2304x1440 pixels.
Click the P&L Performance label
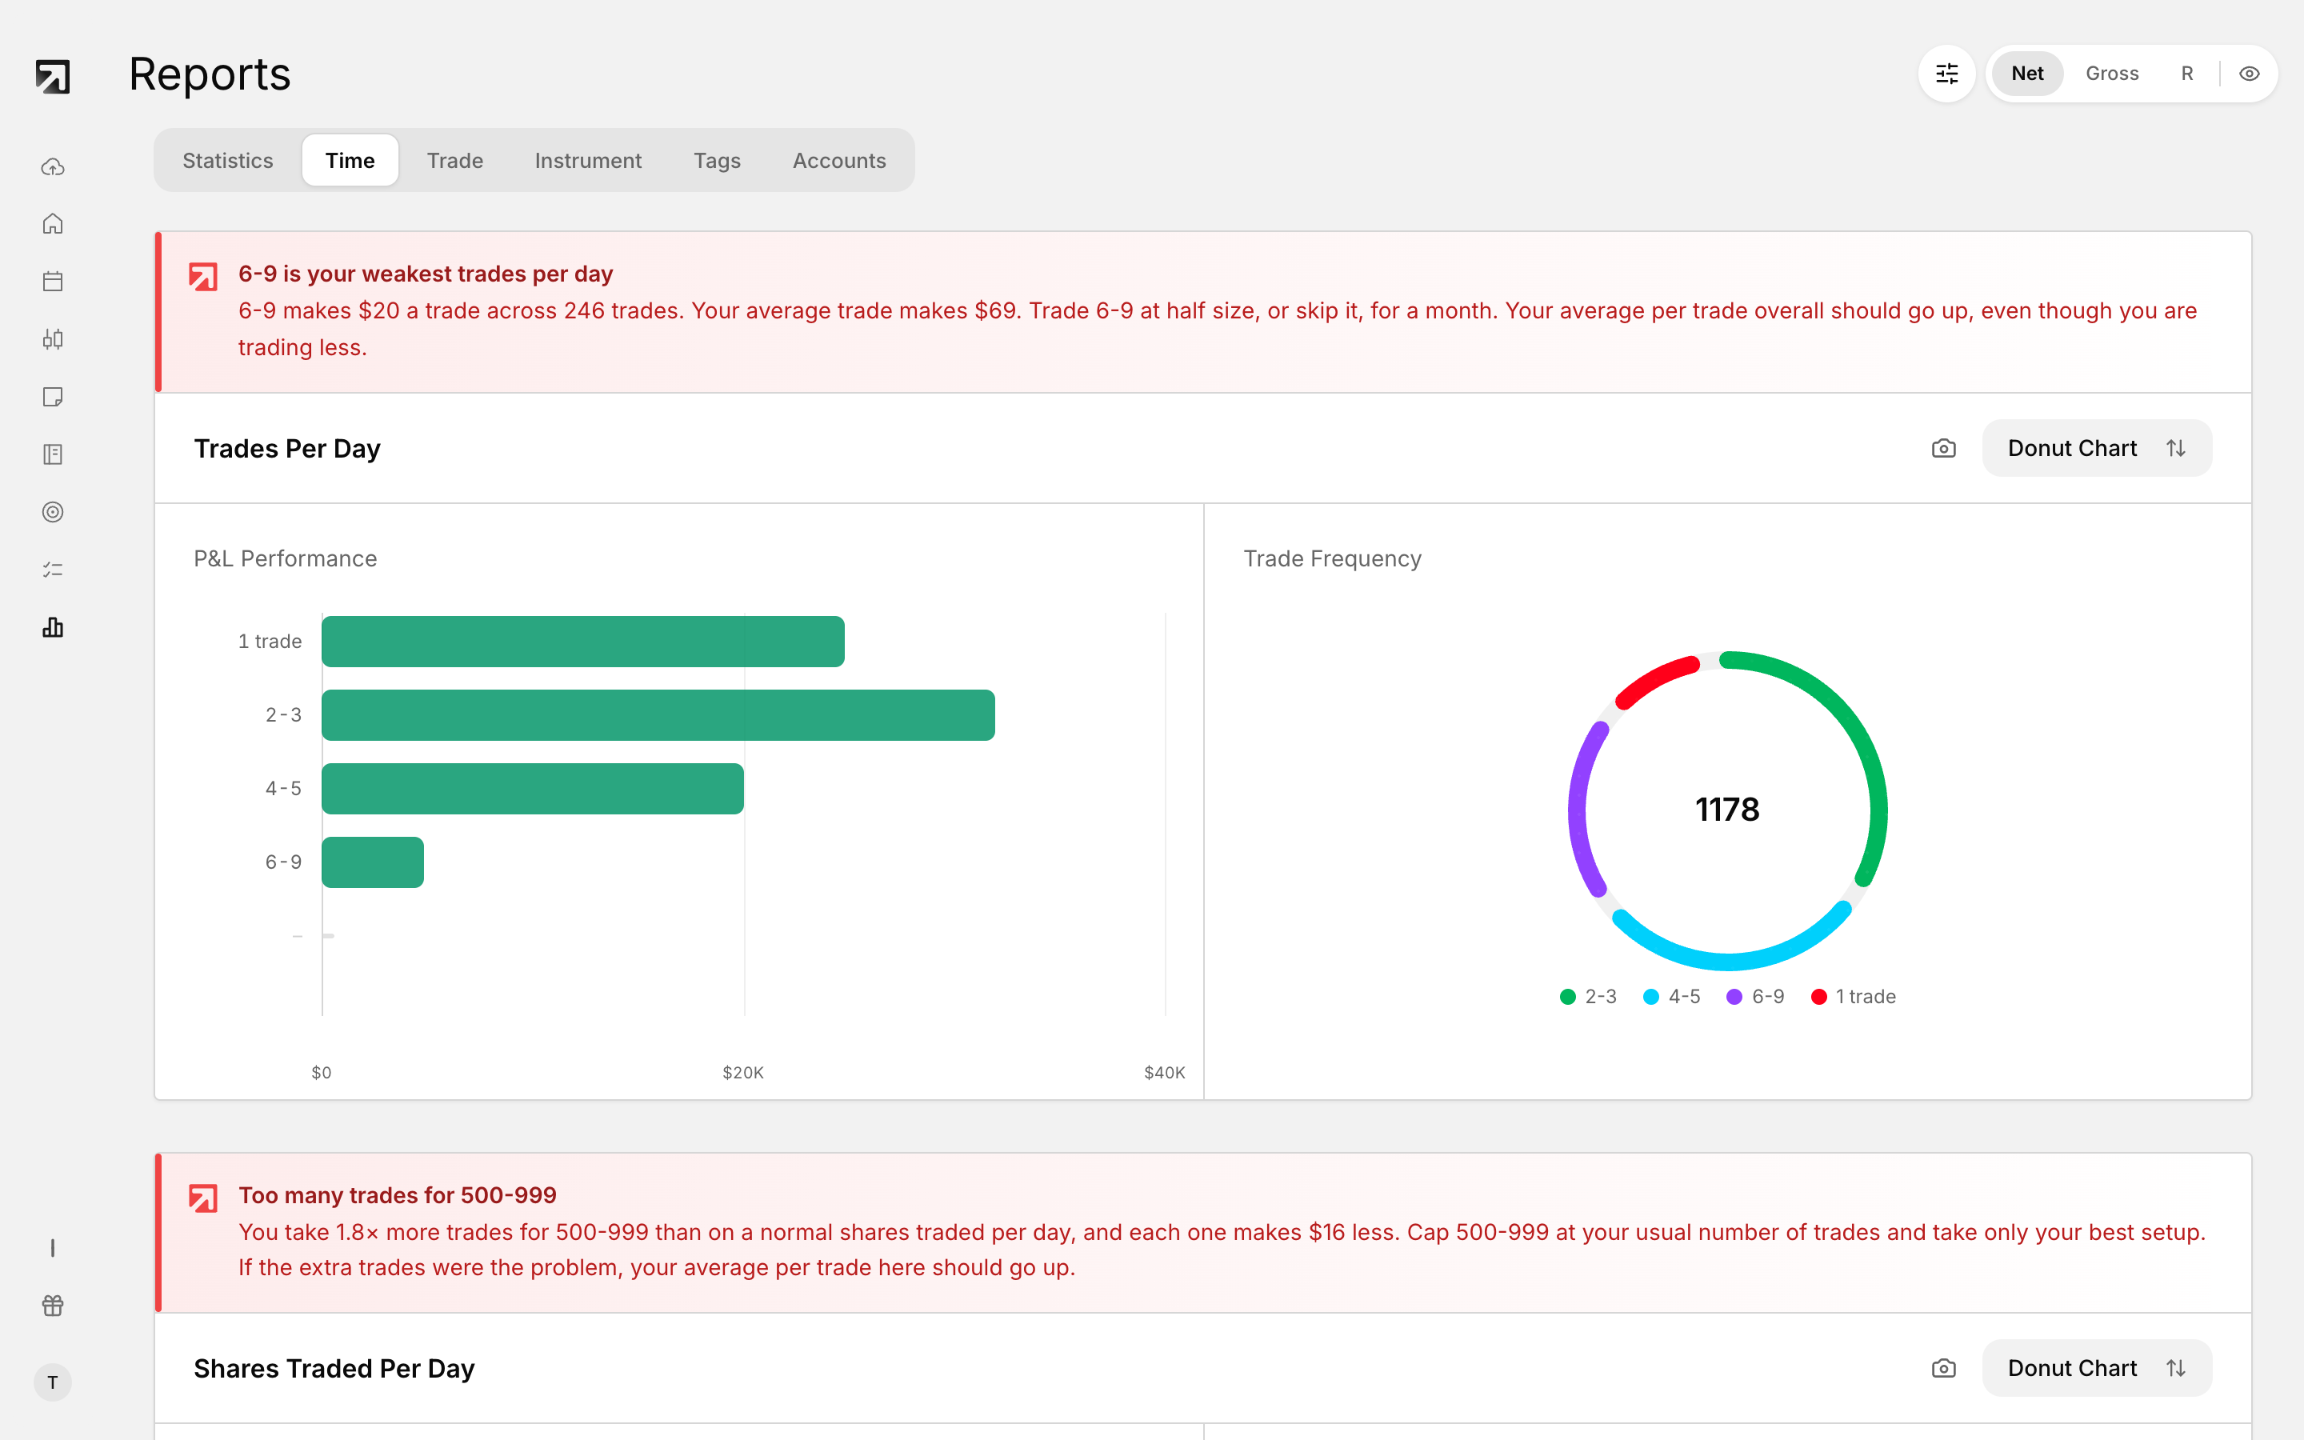[x=285, y=558]
